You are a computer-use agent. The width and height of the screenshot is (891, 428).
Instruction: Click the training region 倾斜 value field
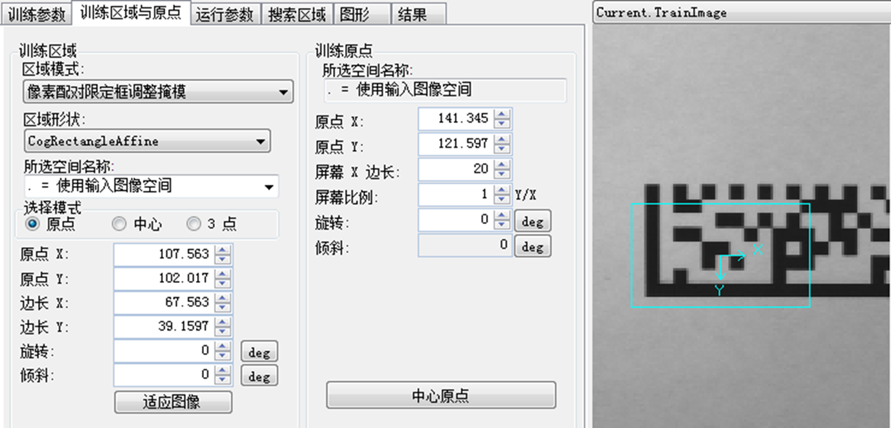pos(164,375)
